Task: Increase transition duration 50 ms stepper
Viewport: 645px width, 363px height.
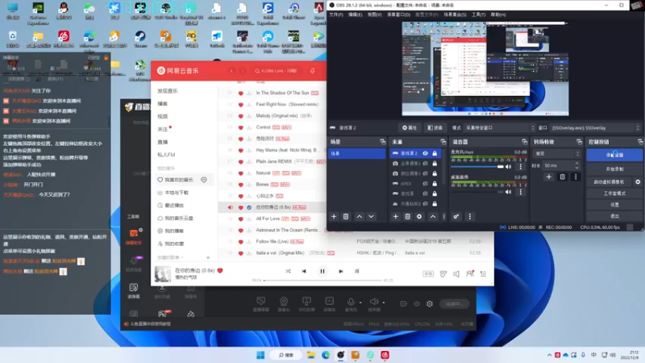Action: tap(576, 164)
